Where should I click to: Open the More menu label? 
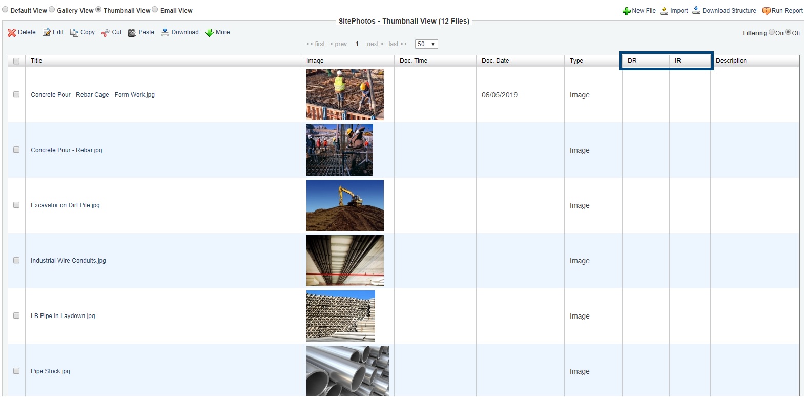222,32
